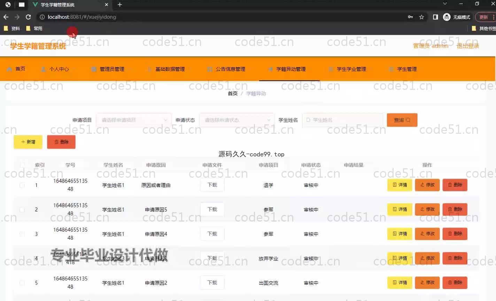Check the checkbox for row 3
496x301 pixels.
[22, 234]
